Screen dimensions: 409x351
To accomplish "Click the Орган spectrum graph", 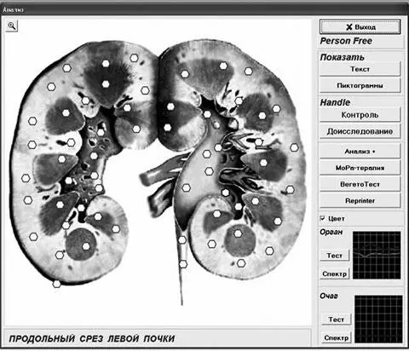I will coord(377,255).
